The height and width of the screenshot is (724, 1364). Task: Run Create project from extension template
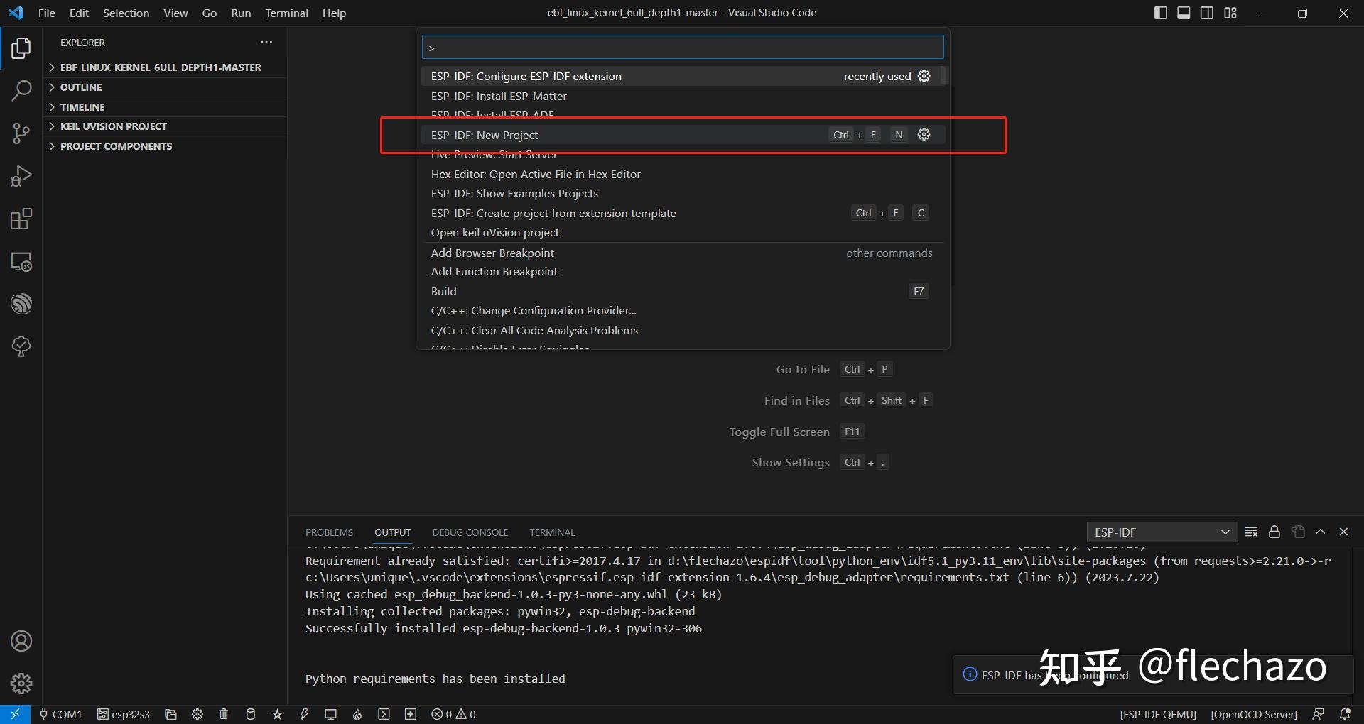click(683, 213)
